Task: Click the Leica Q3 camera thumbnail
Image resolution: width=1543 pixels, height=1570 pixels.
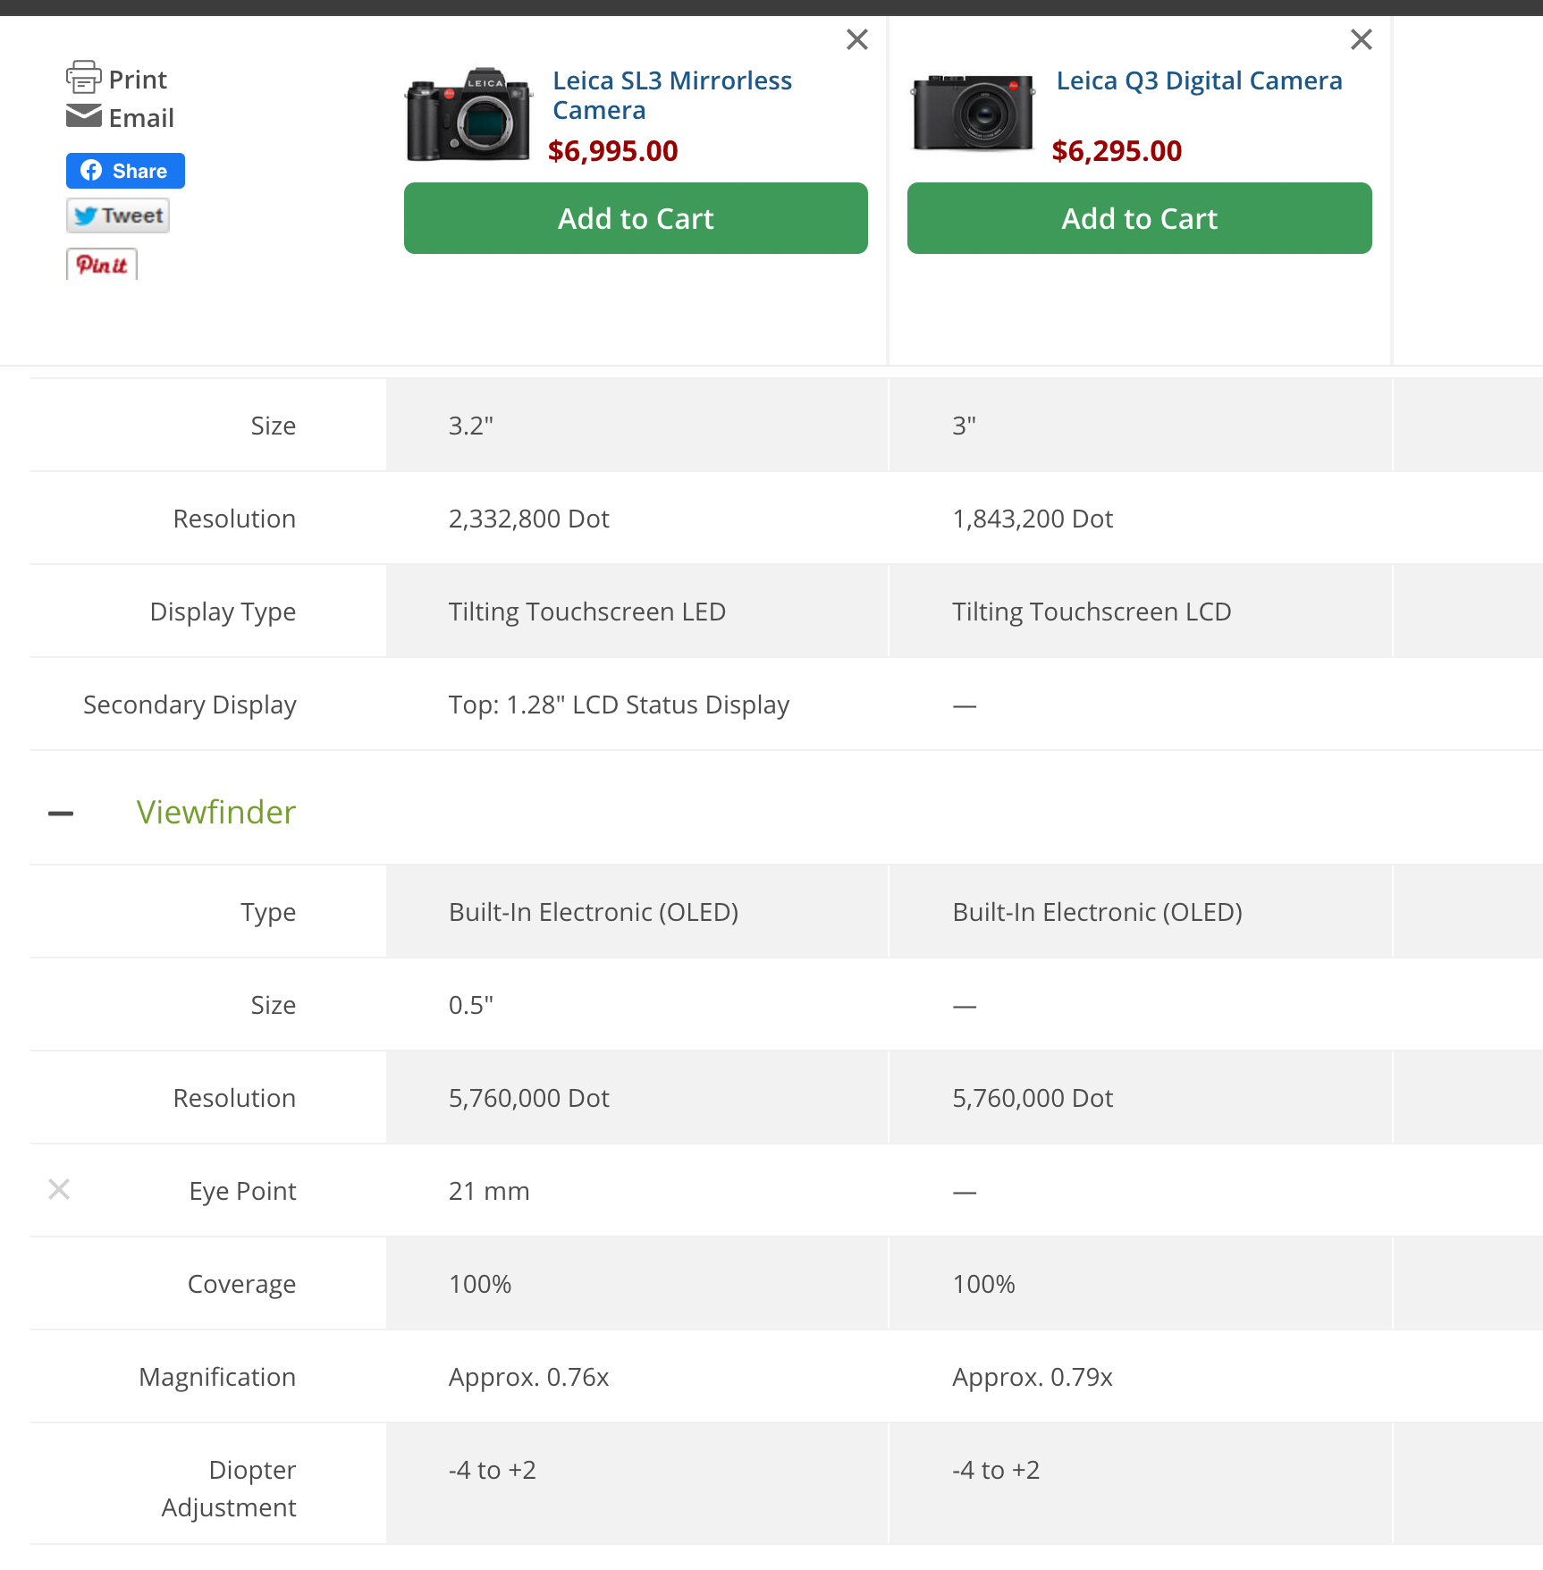Action: (973, 113)
